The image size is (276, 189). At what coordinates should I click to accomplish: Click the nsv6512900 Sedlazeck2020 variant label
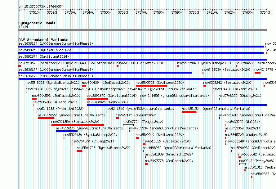(140, 63)
